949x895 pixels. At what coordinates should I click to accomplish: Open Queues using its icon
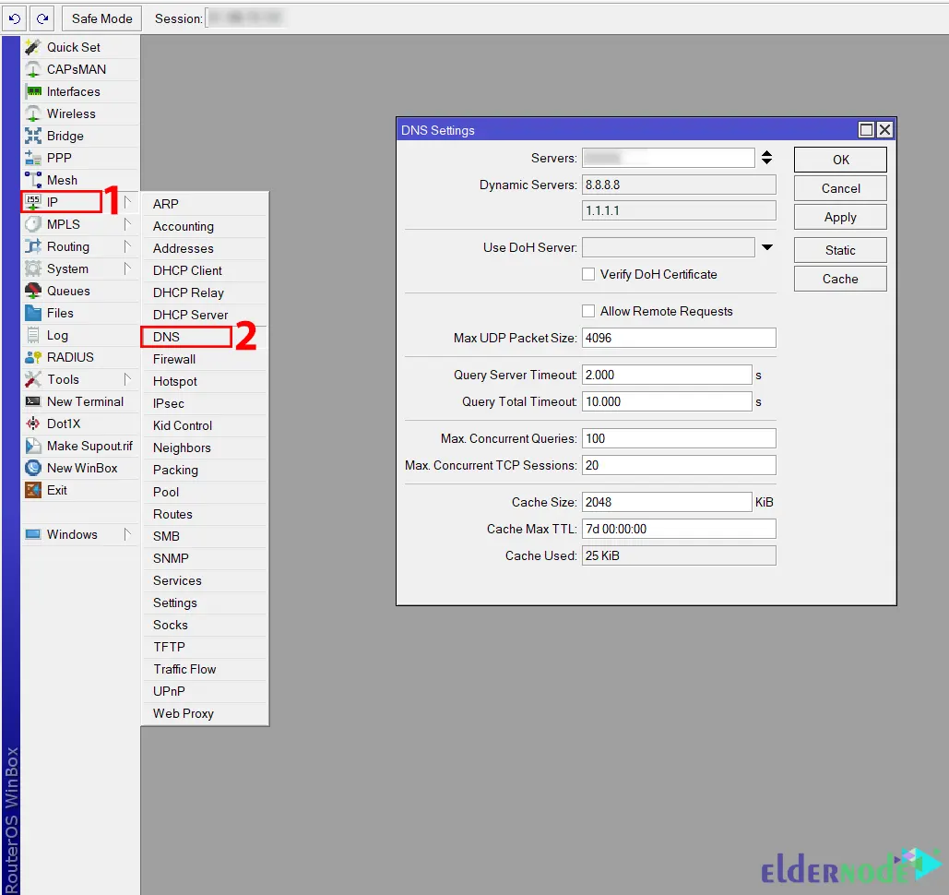coord(33,291)
